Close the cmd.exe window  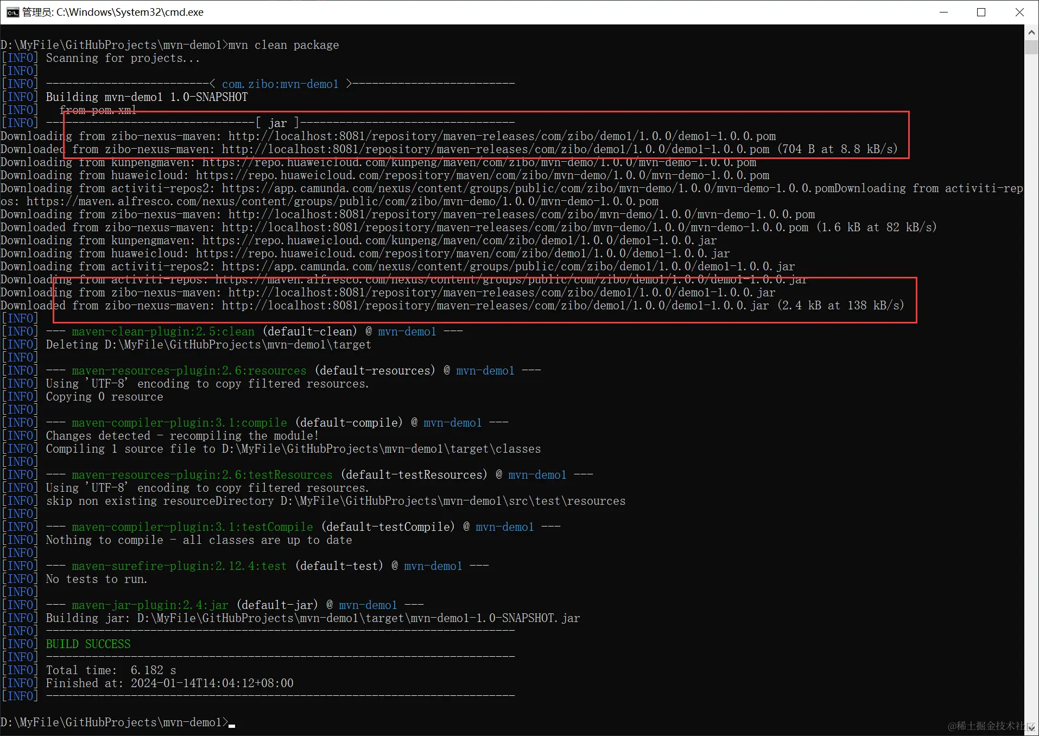pos(1019,12)
